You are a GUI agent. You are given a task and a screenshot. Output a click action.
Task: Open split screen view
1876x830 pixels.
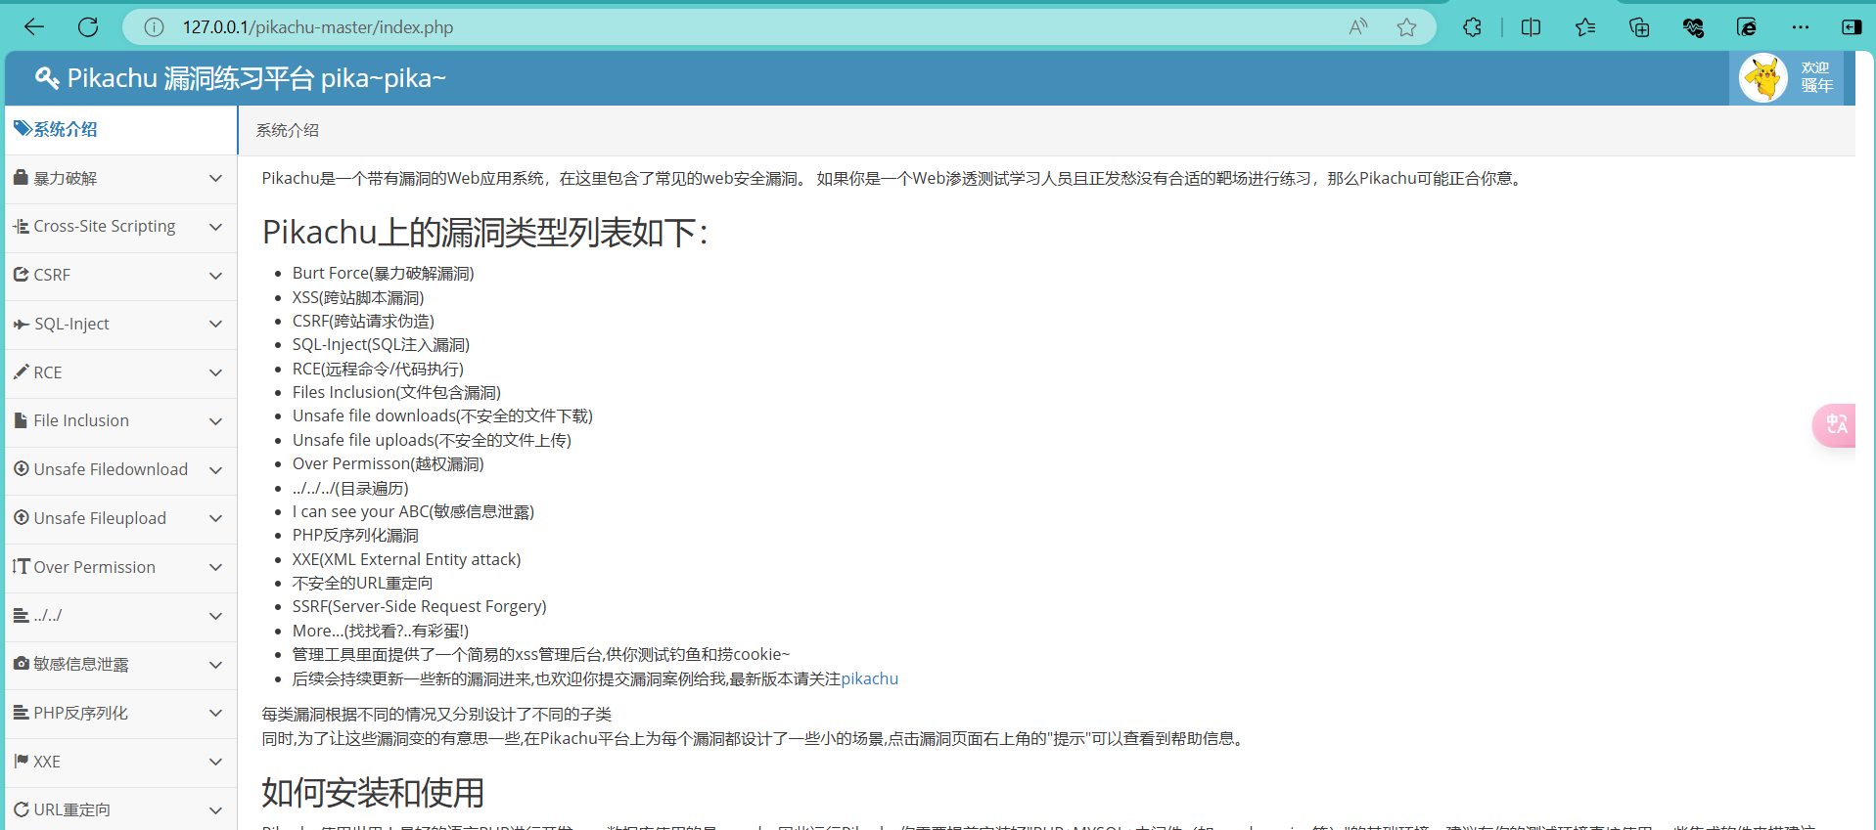point(1531,27)
